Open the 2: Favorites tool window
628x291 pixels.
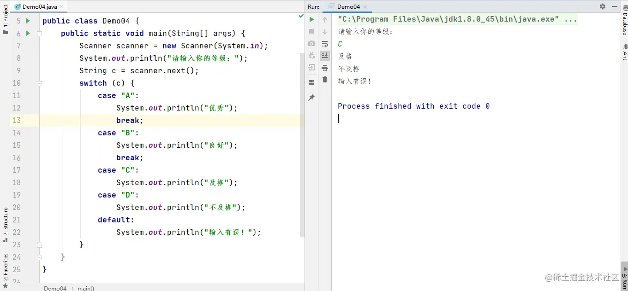coord(5,271)
